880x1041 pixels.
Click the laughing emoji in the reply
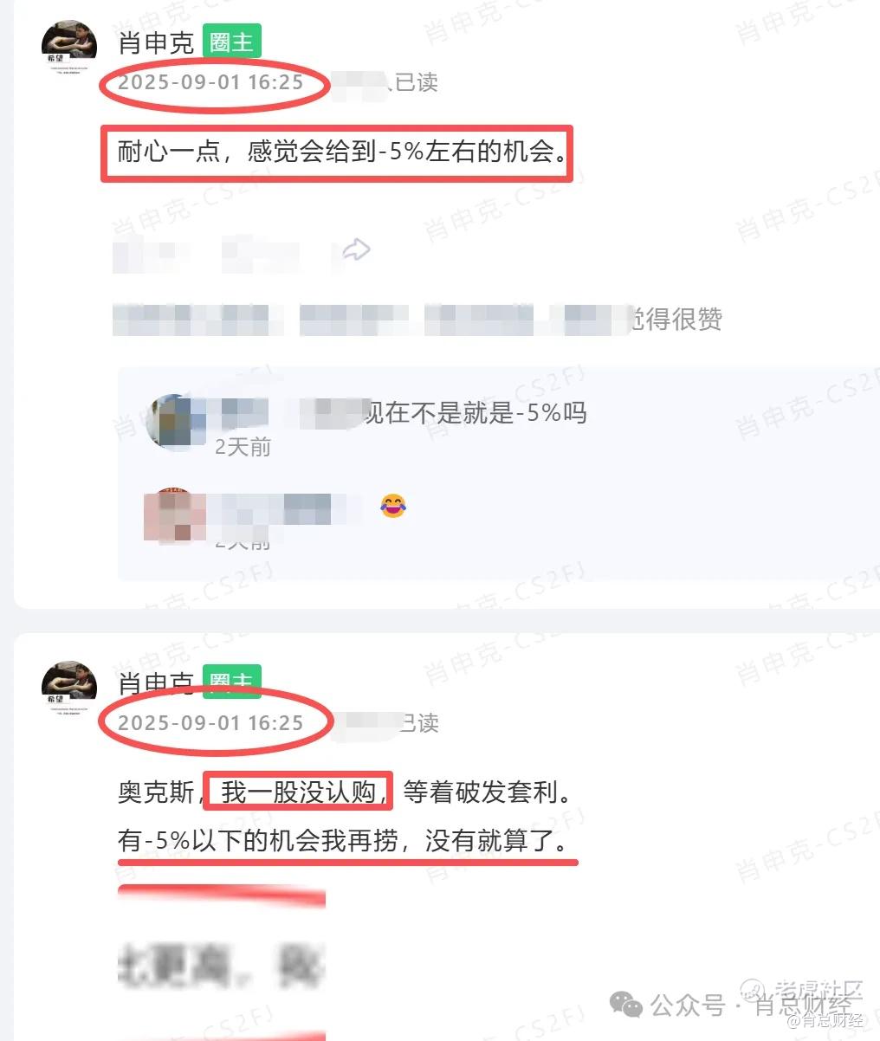393,506
